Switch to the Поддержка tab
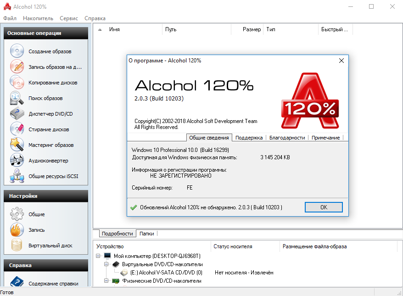 coord(249,138)
